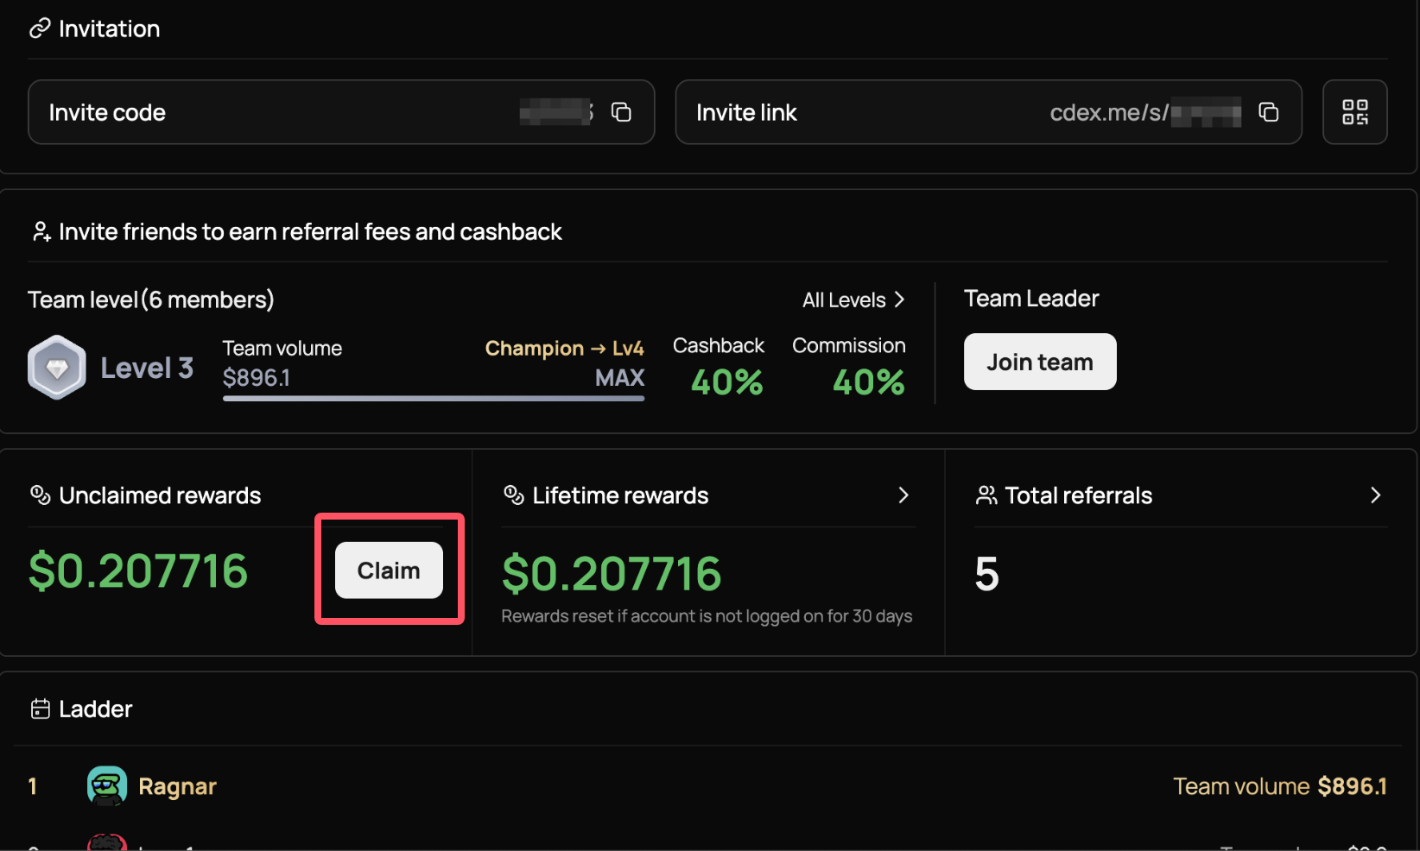
Task: Click the Team volume progress bar
Action: pyautogui.click(x=433, y=398)
